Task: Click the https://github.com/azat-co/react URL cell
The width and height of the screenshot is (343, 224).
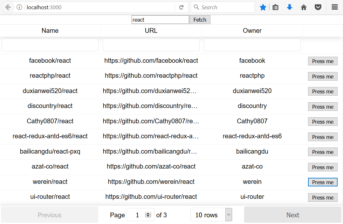Action: coord(151,167)
